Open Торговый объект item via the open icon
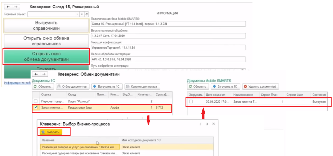The image size is (333, 156). point(87,14)
